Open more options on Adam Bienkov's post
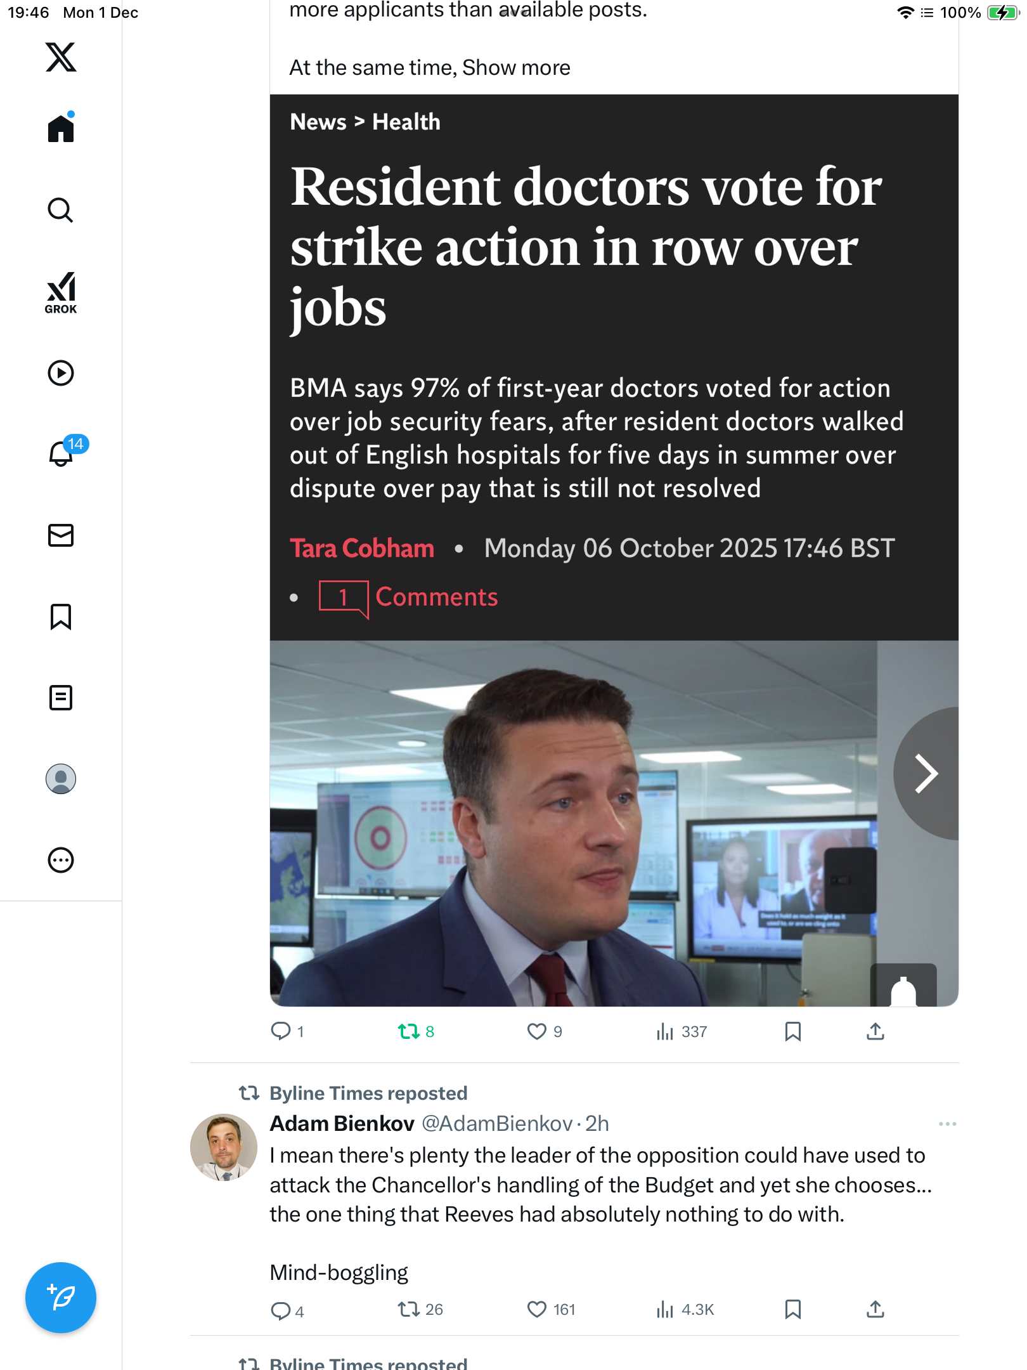Image resolution: width=1027 pixels, height=1370 pixels. click(x=947, y=1124)
